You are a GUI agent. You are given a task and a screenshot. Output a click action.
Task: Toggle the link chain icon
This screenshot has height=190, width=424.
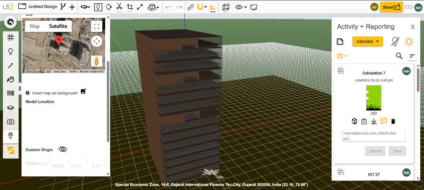tap(408, 7)
